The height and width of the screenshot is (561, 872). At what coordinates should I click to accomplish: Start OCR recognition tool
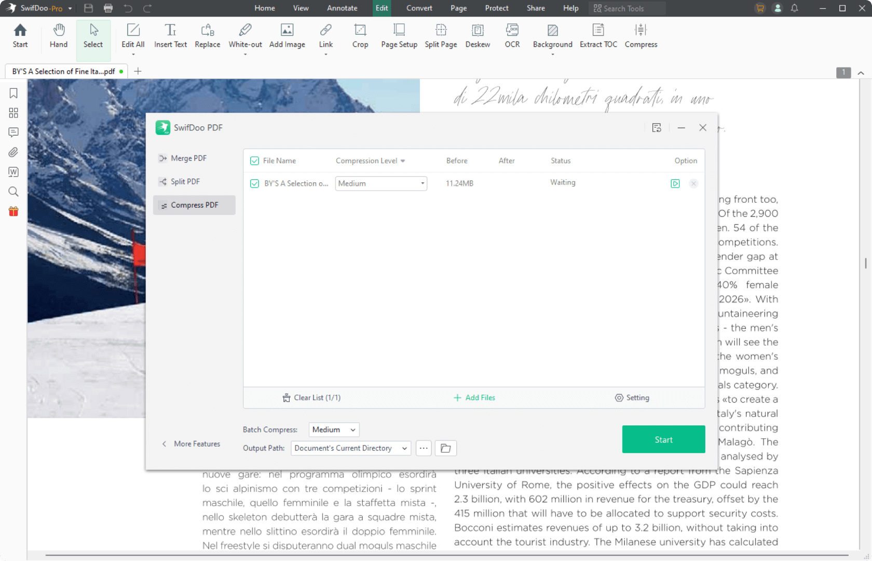coord(512,36)
